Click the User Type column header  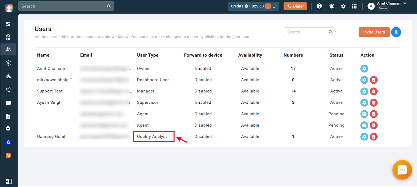tap(148, 55)
